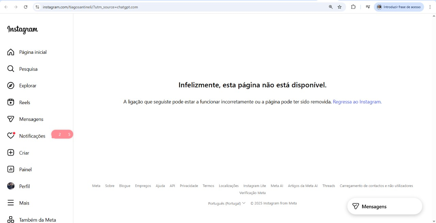The width and height of the screenshot is (436, 223).
Task: Open Perfil avatar in sidebar
Action: [x=11, y=186]
